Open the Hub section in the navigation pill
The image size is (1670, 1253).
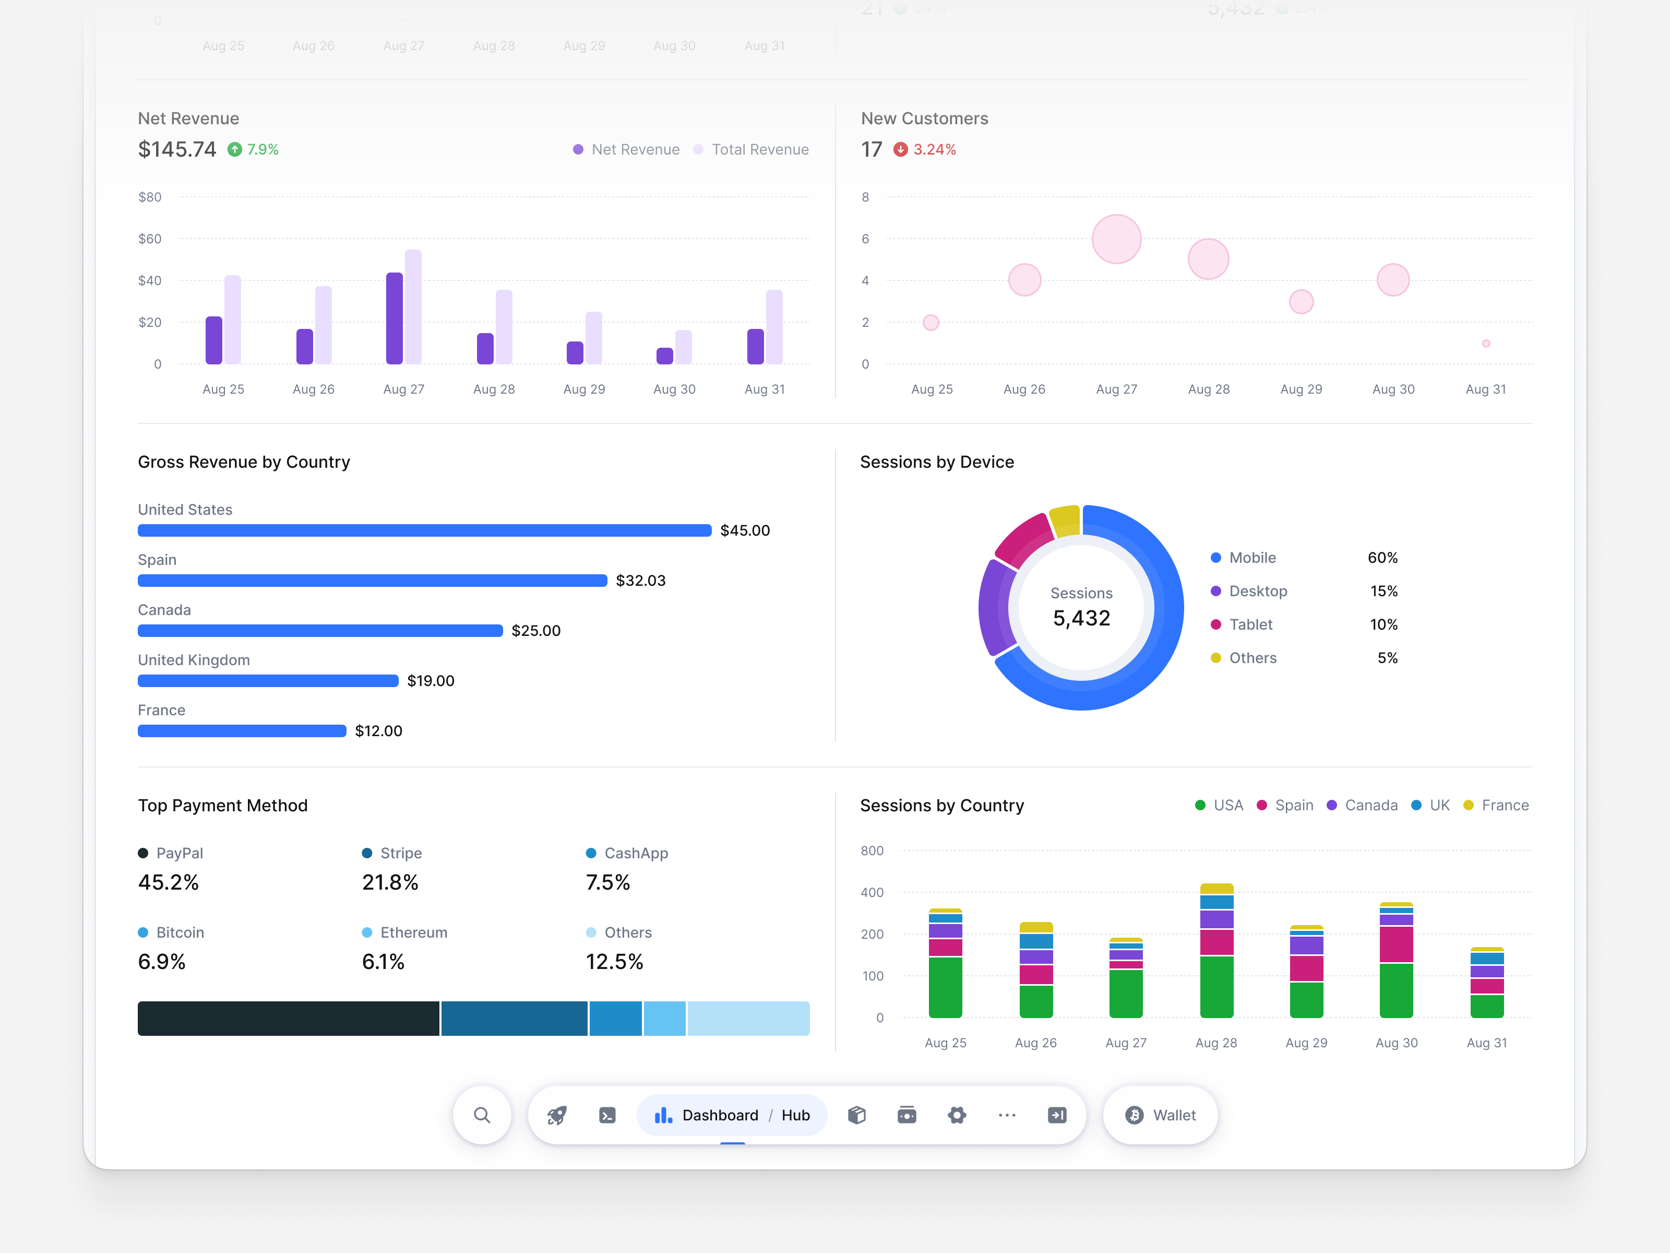796,1115
